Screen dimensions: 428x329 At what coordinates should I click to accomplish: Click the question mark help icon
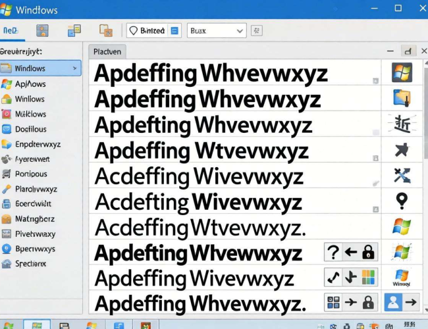tap(333, 252)
